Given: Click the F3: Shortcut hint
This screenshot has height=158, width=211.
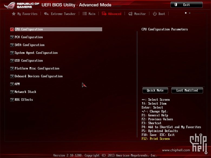Looking at the screenshot, I should (x=151, y=123).
